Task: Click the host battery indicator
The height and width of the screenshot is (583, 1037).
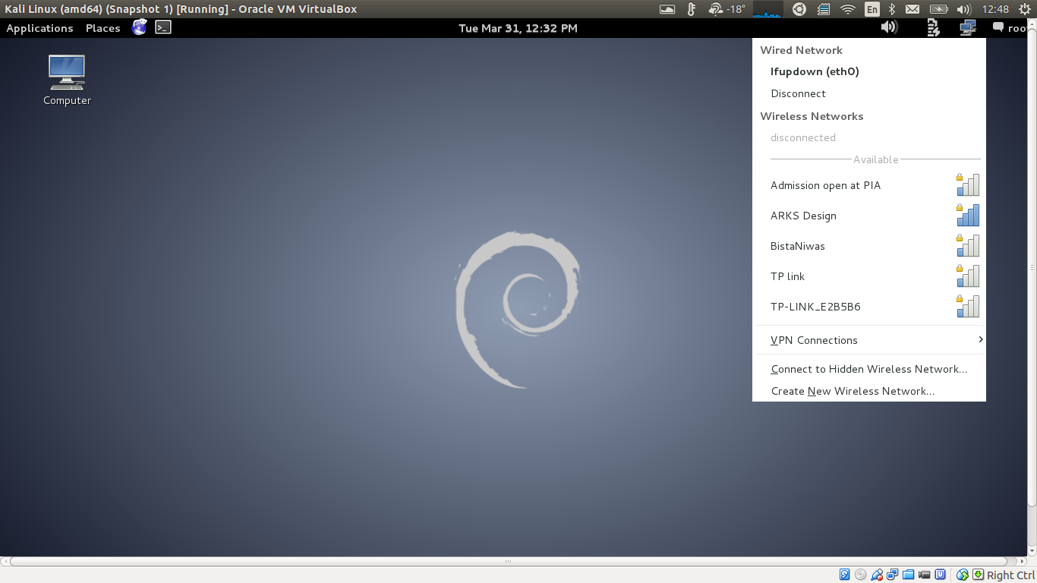Action: [x=939, y=9]
